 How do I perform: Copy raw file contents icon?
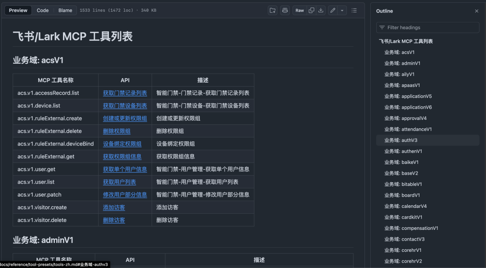(x=311, y=10)
